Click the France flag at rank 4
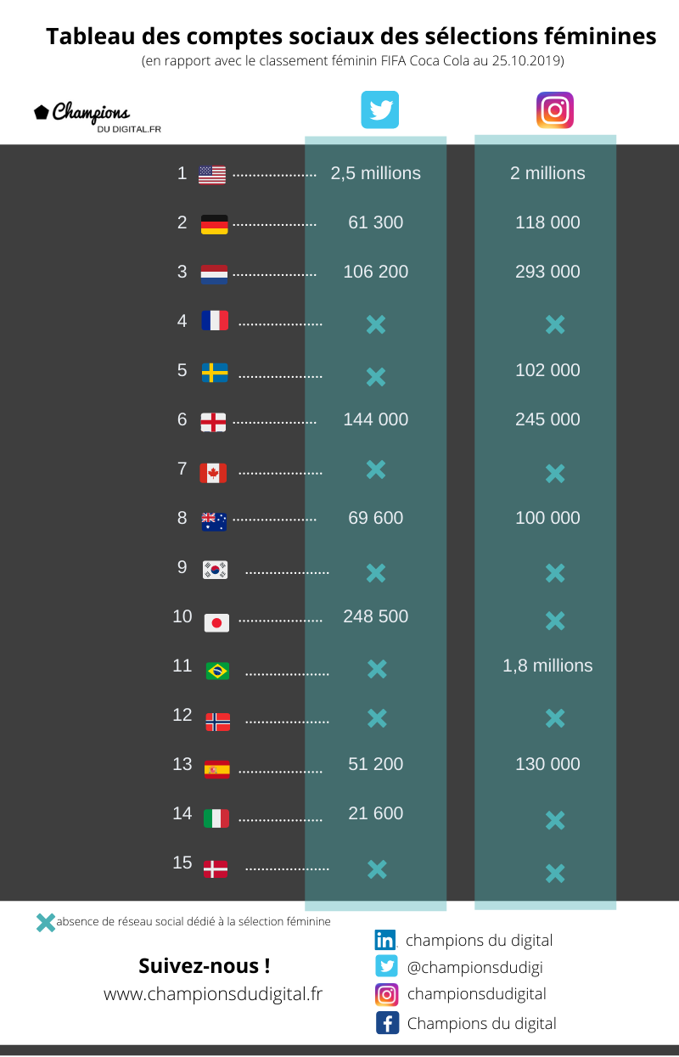 pyautogui.click(x=215, y=321)
